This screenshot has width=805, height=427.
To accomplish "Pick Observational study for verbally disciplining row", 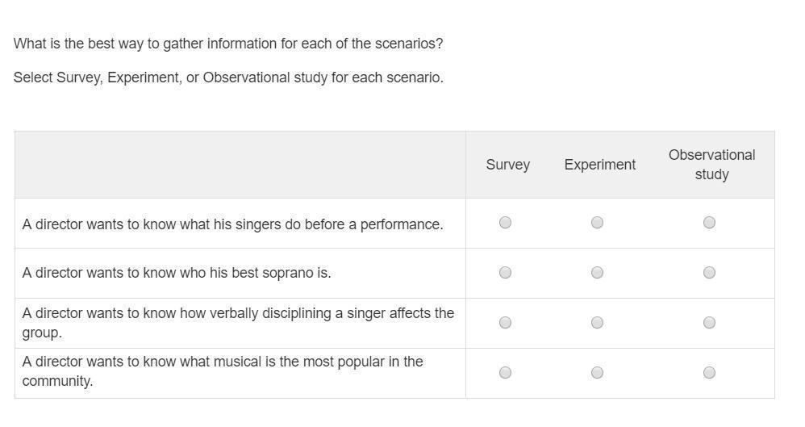I will 709,323.
